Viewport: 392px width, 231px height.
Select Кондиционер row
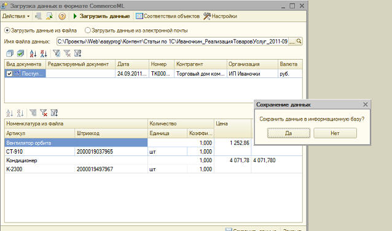coord(76,160)
